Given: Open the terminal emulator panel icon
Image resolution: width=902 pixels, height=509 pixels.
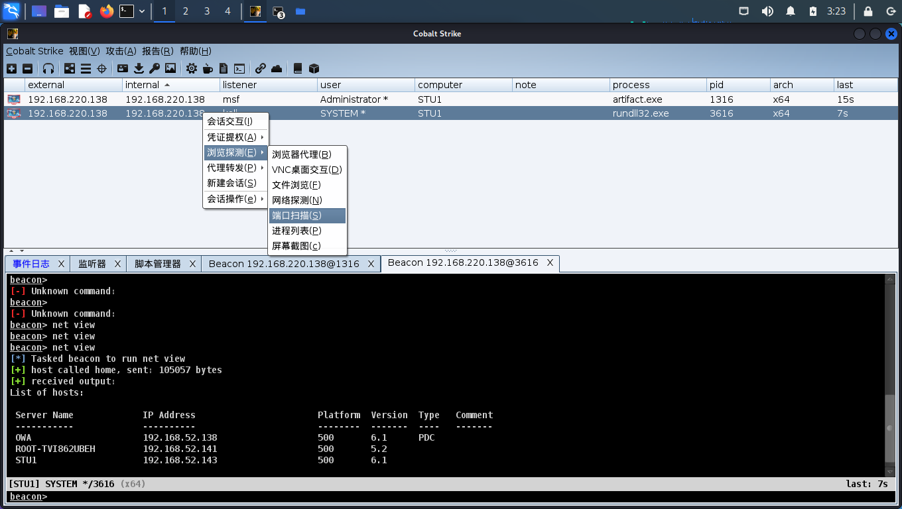Looking at the screenshot, I should click(x=127, y=11).
